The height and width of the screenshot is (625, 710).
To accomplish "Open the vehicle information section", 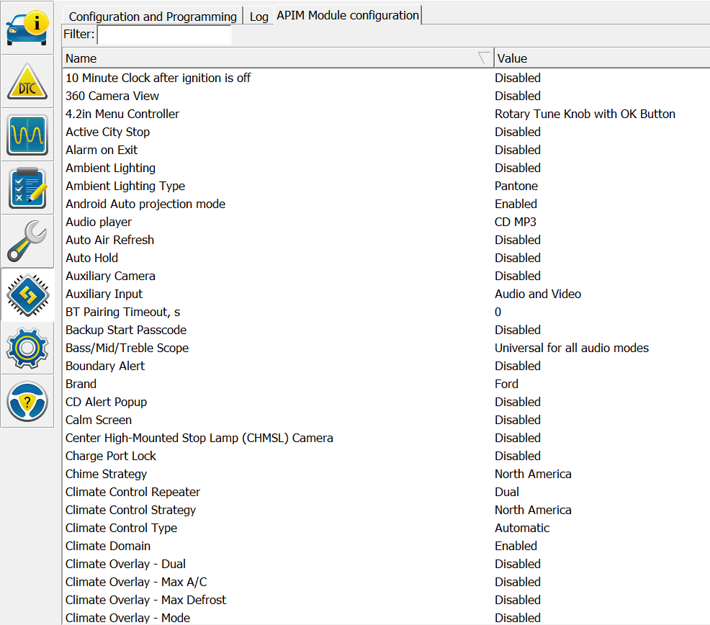I will 27,28.
